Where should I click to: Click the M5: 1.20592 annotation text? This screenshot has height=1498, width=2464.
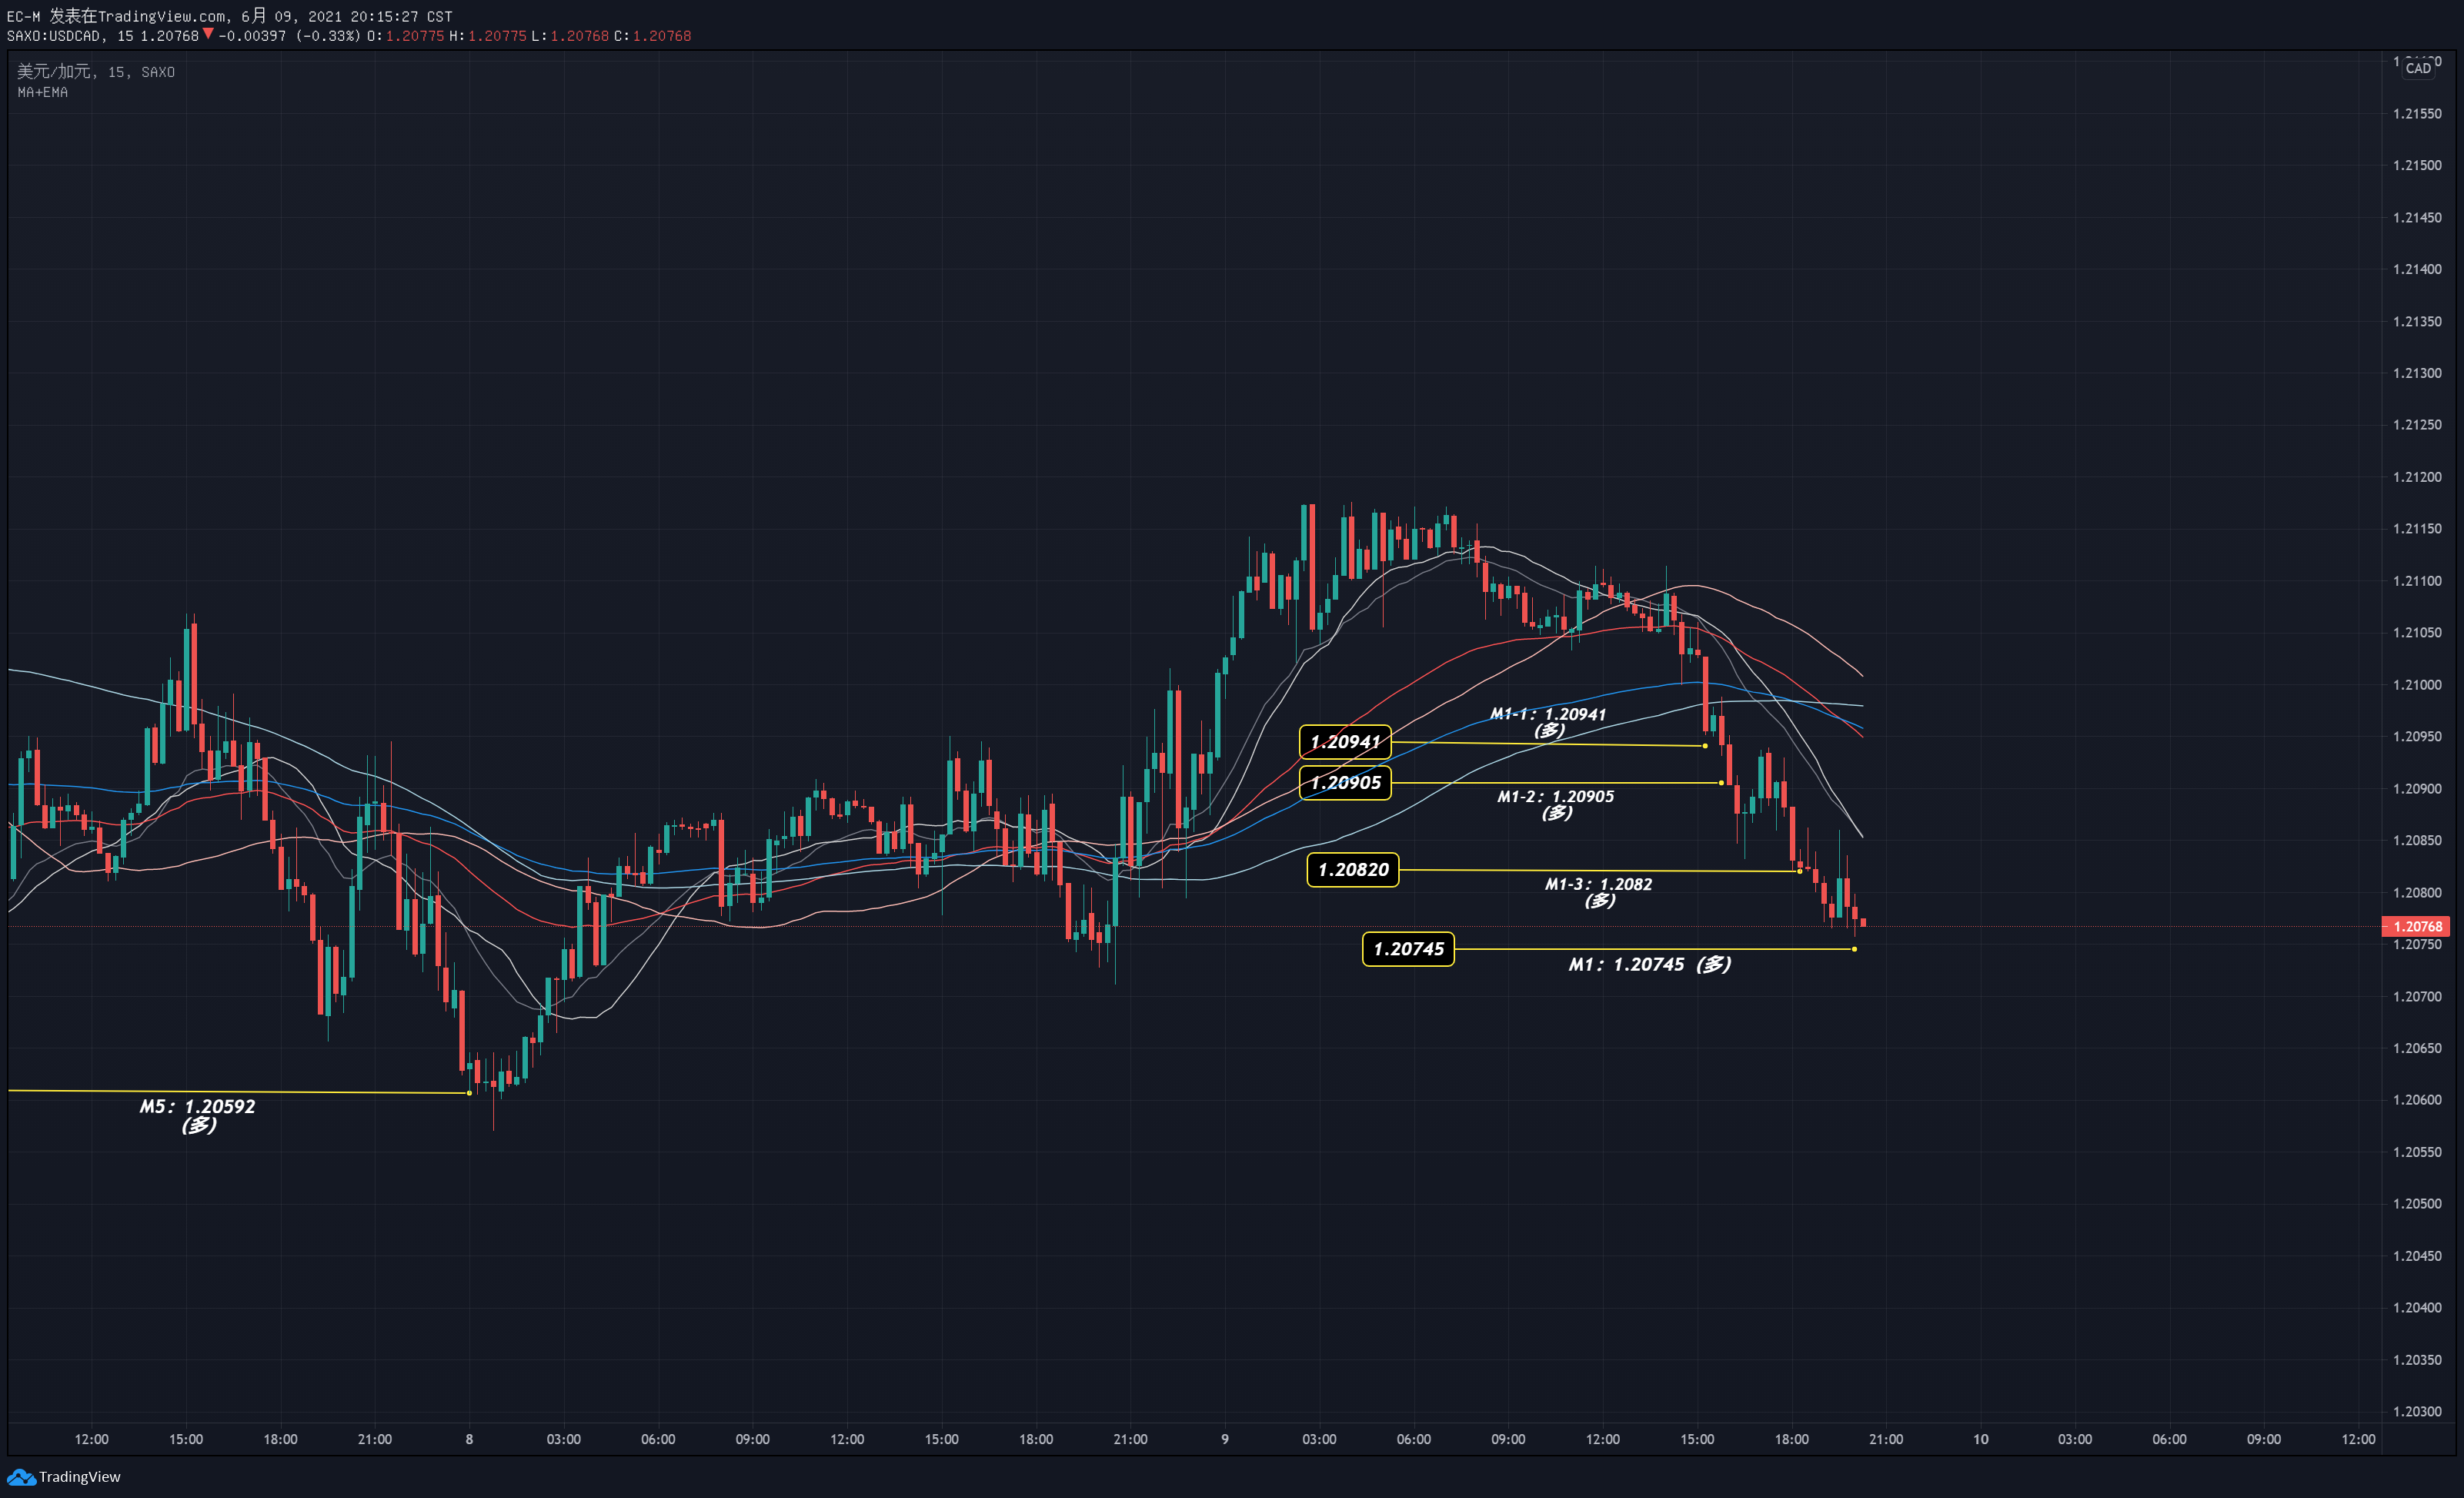tap(197, 1115)
